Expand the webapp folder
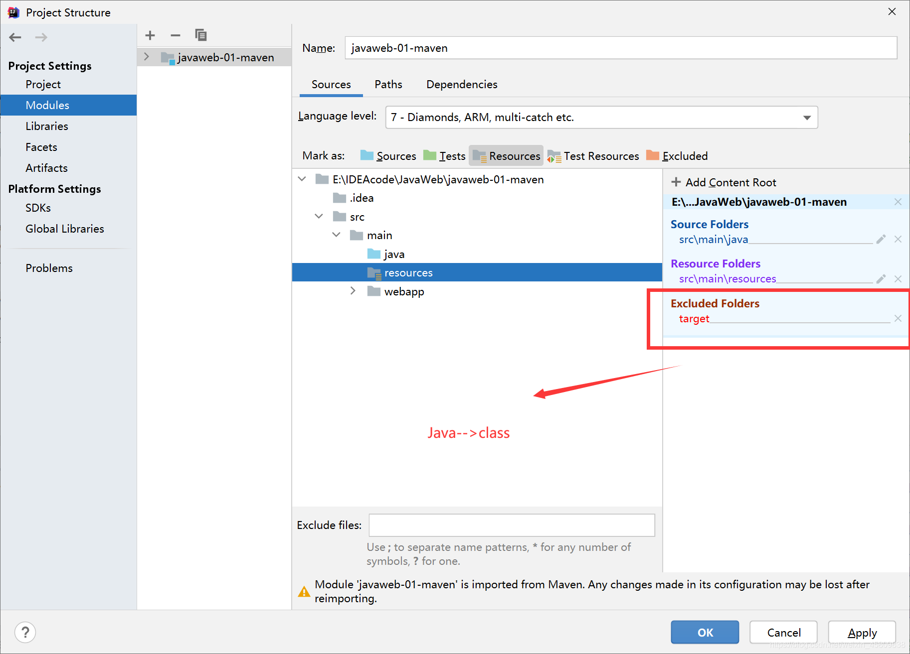 click(x=353, y=291)
